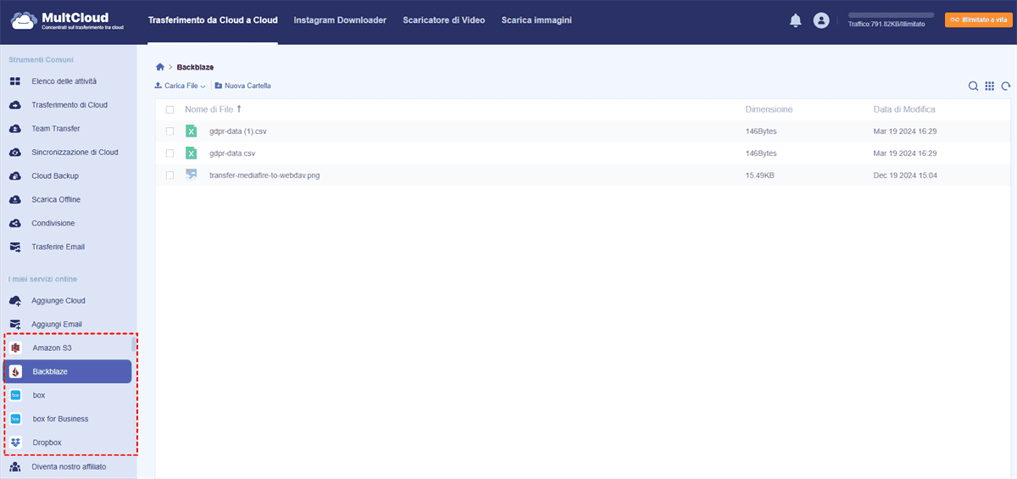This screenshot has height=479, width=1017.
Task: Click the traffic usage progress bar
Action: coord(891,15)
